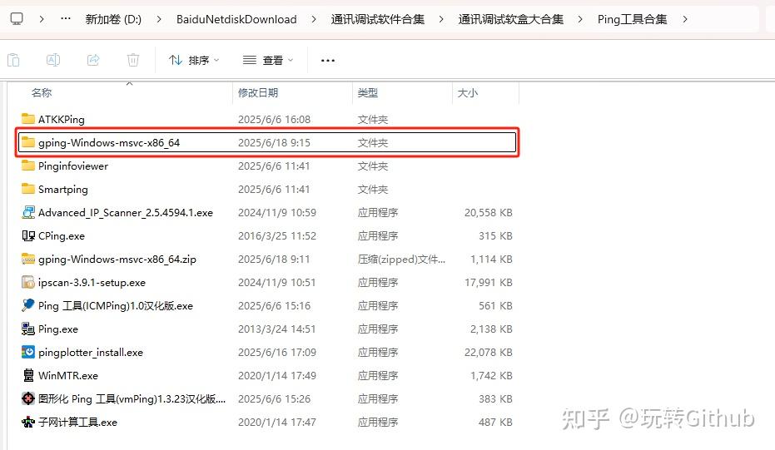Click the This PC monitor icon in address bar
This screenshot has width=775, height=450.
(17, 19)
